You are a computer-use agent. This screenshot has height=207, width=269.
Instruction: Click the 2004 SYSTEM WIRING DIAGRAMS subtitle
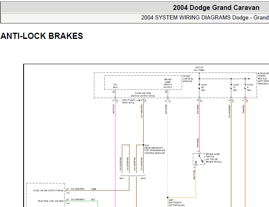[205, 17]
